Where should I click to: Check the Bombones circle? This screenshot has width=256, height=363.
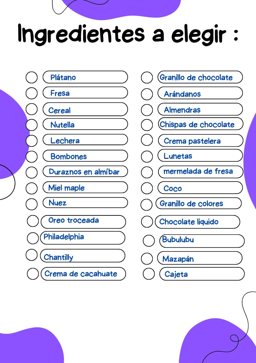pyautogui.click(x=32, y=156)
